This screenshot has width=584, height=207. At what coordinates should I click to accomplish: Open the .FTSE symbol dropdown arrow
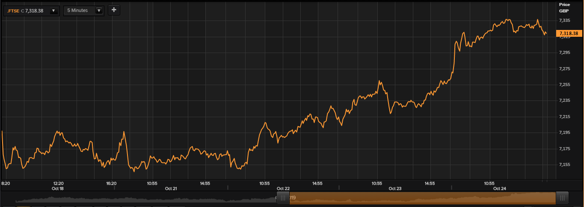[x=54, y=10]
